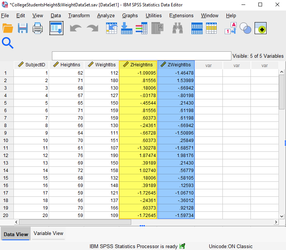Image resolution: width=286 pixels, height=250 pixels.
Task: Click the horizontal scrollbar left arrow
Action: 16,222
